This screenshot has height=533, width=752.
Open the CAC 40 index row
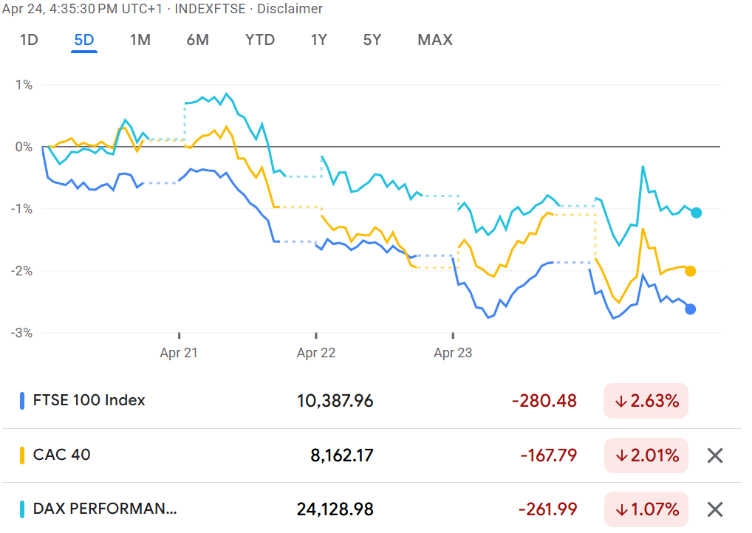62,455
